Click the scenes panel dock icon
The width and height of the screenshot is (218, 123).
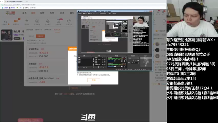91,56
